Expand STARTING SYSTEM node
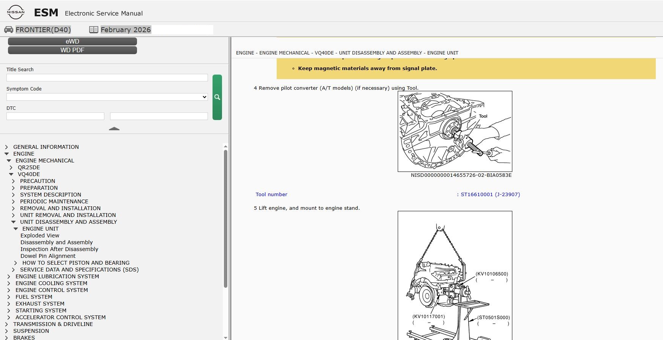Viewport: 663px width, 340px height. point(9,310)
